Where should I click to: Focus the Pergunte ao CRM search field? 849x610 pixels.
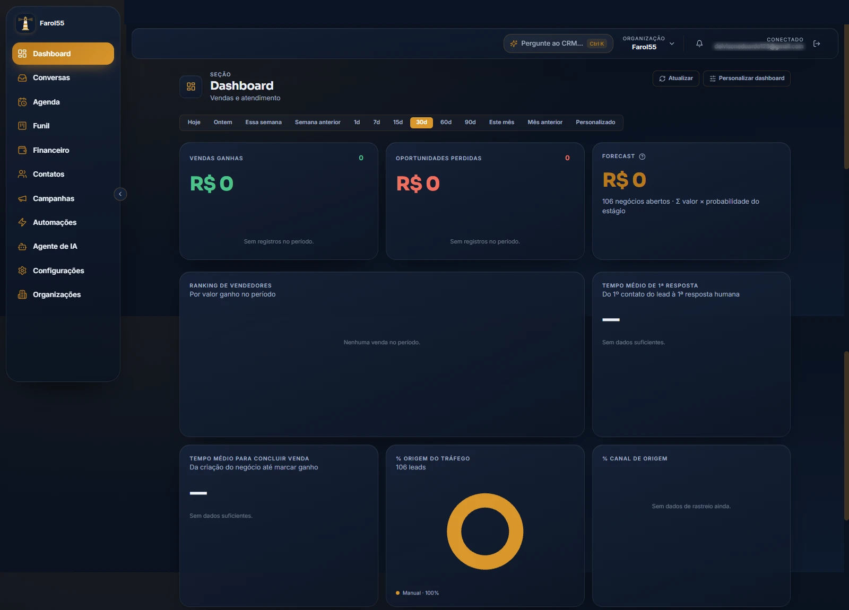tap(558, 43)
